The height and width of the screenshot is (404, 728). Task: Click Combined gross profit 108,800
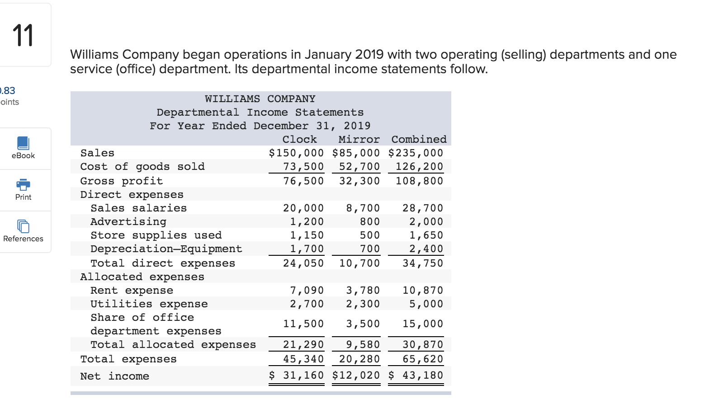coord(419,181)
